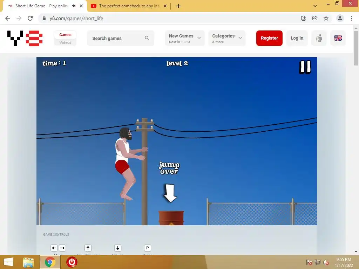Click the address bar URL
This screenshot has width=359, height=269.
point(76,18)
